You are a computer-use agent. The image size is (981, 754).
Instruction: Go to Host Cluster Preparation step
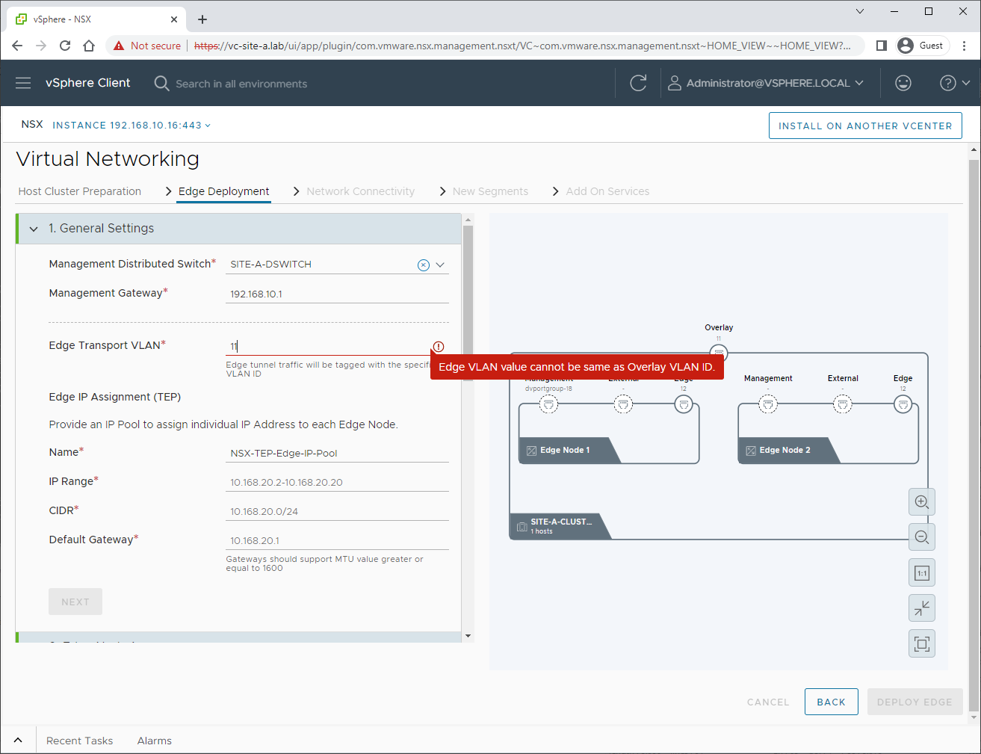pyautogui.click(x=80, y=191)
